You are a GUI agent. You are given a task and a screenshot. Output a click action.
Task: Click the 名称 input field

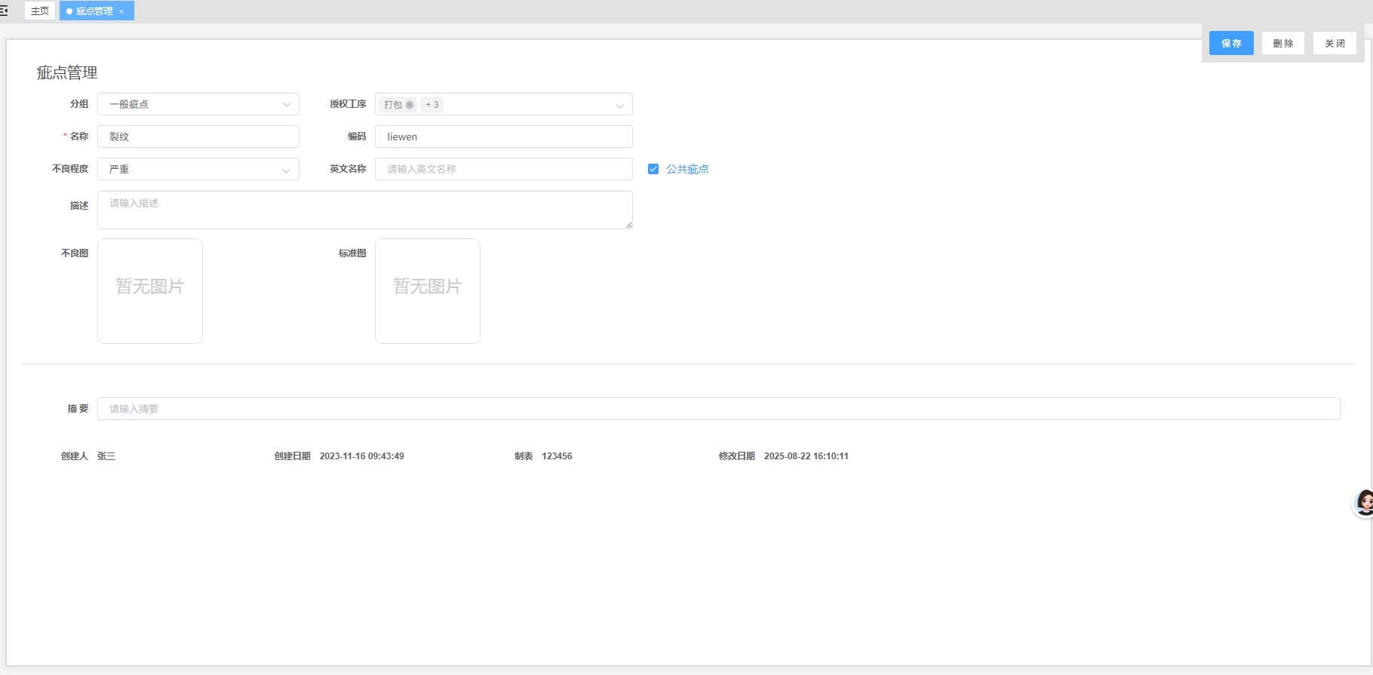coord(198,137)
